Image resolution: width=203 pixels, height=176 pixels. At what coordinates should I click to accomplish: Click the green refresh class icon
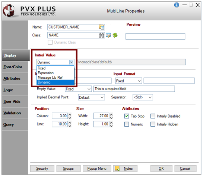tap(115, 35)
